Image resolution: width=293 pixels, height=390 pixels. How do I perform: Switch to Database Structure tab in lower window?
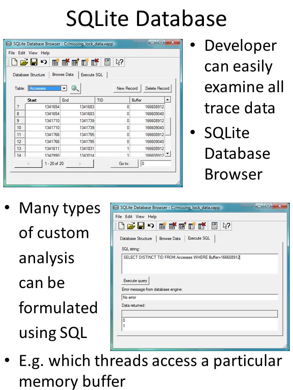[136, 238]
